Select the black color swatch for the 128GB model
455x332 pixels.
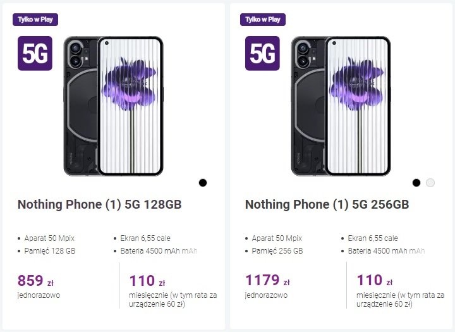pos(203,183)
